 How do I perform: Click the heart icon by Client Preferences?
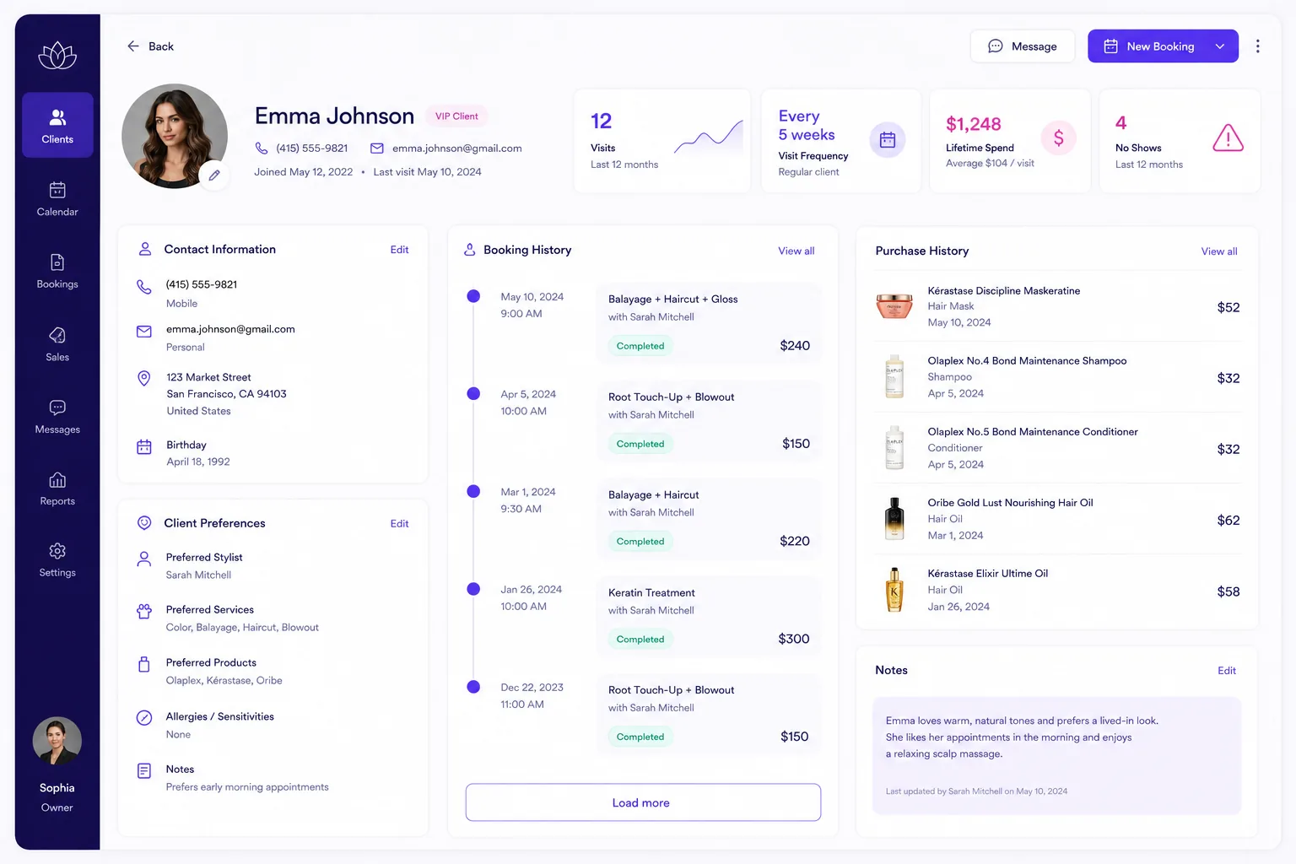(x=144, y=523)
